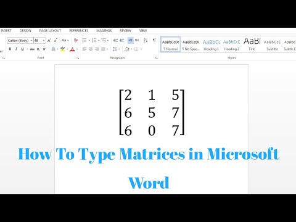The width and height of the screenshot is (296, 222).
Task: Toggle Superscript formatting
Action: coord(44,49)
